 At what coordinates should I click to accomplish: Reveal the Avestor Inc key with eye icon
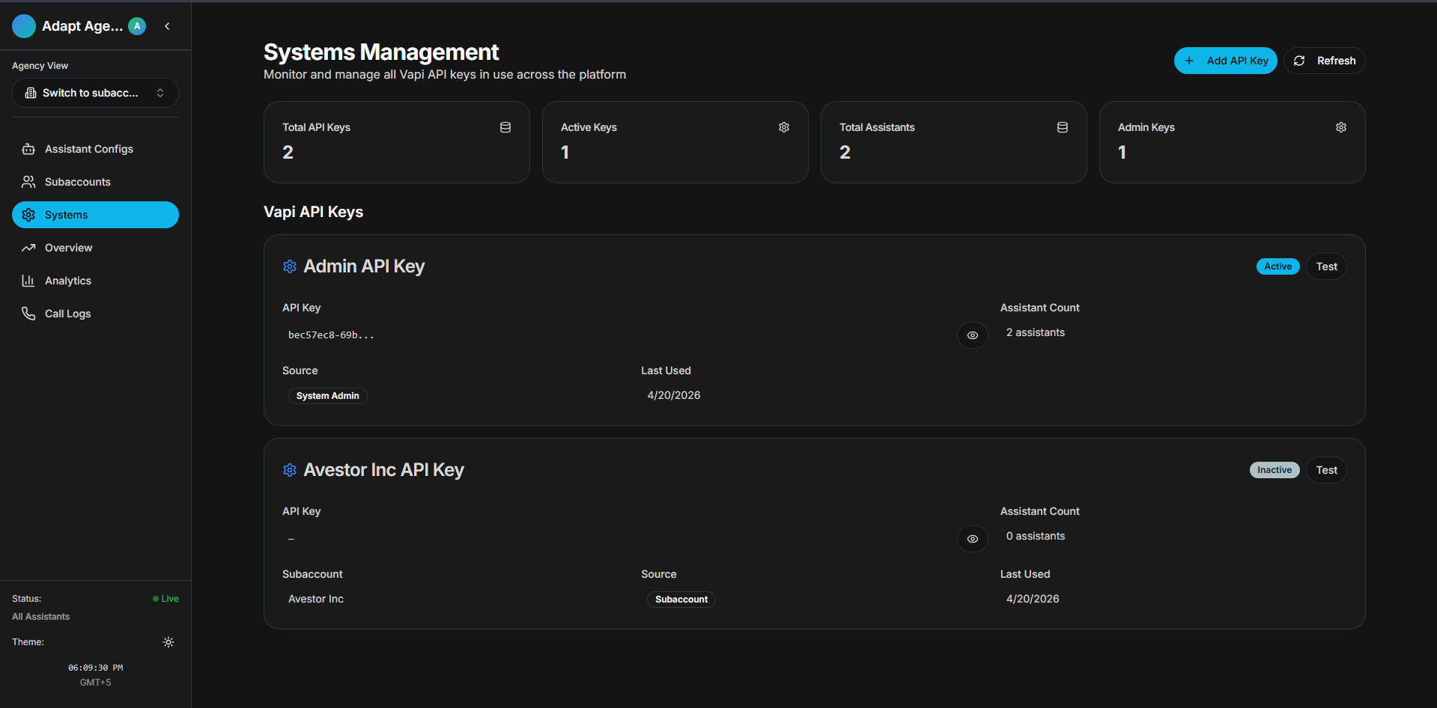tap(972, 539)
